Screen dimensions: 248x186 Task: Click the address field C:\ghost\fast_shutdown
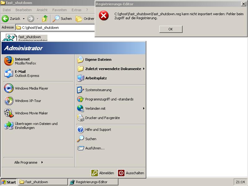tap(55, 28)
